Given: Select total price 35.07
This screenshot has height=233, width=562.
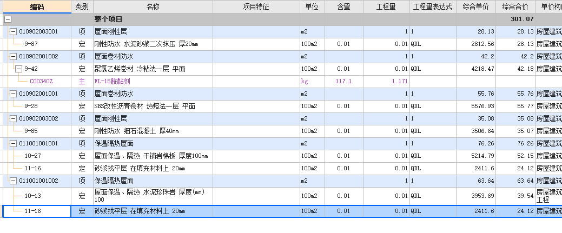Looking at the screenshot, I should coord(515,131).
